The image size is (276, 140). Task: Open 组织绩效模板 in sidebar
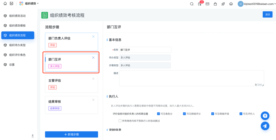tap(18, 26)
